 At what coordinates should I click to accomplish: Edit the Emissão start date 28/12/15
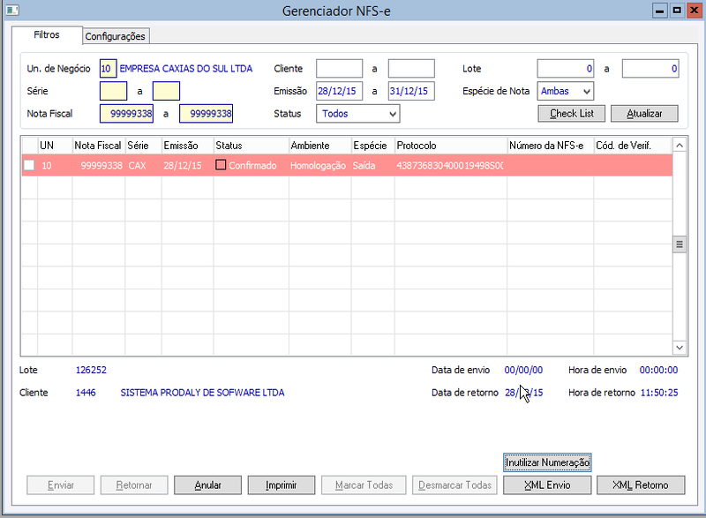click(339, 91)
